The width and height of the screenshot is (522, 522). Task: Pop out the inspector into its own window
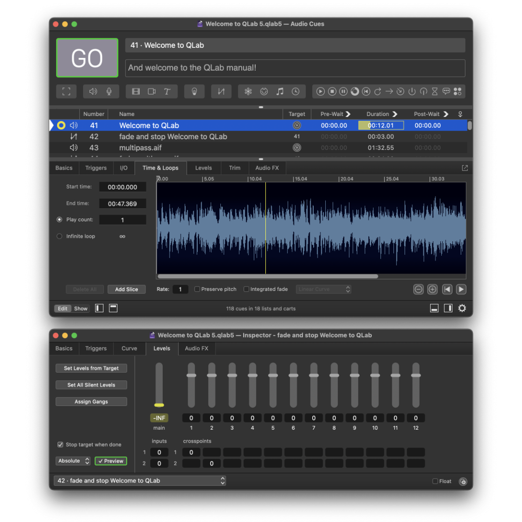click(465, 168)
